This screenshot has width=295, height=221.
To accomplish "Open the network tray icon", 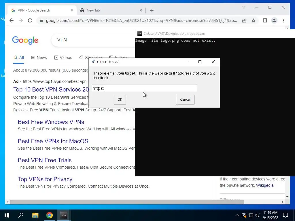I will point(251,215).
